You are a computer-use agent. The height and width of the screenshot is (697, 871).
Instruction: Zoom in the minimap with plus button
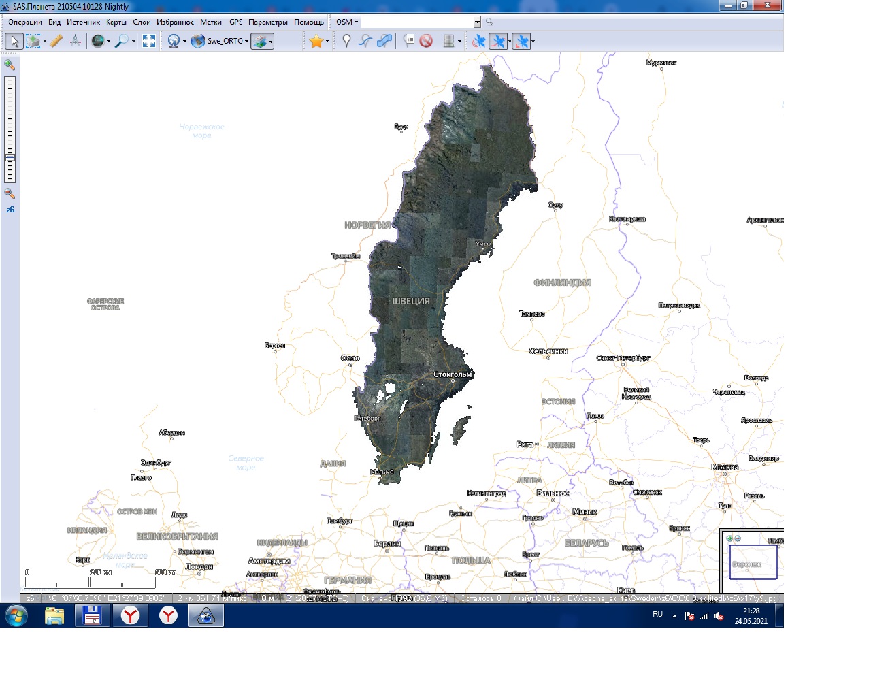tap(730, 538)
